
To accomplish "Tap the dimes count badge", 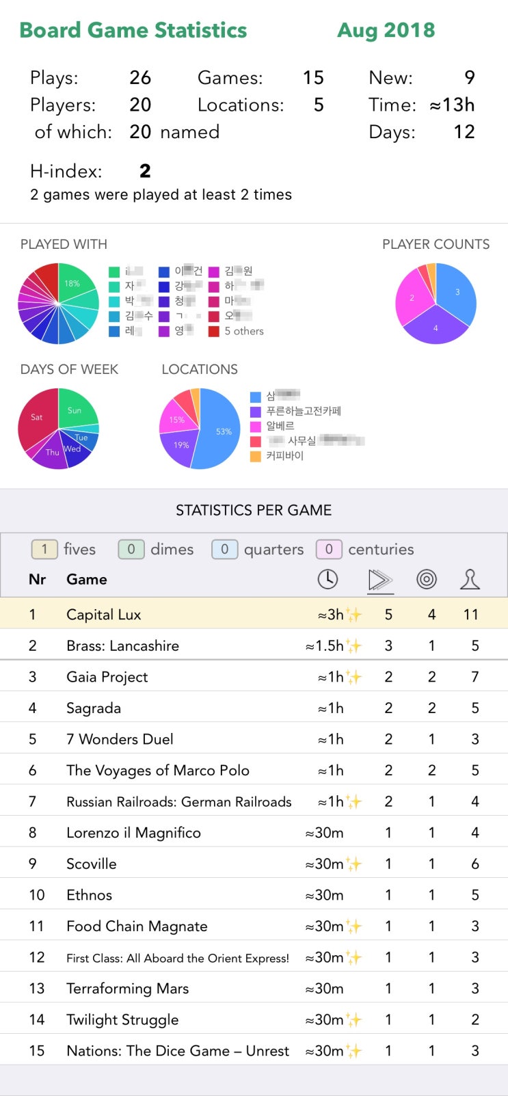I will click(131, 549).
